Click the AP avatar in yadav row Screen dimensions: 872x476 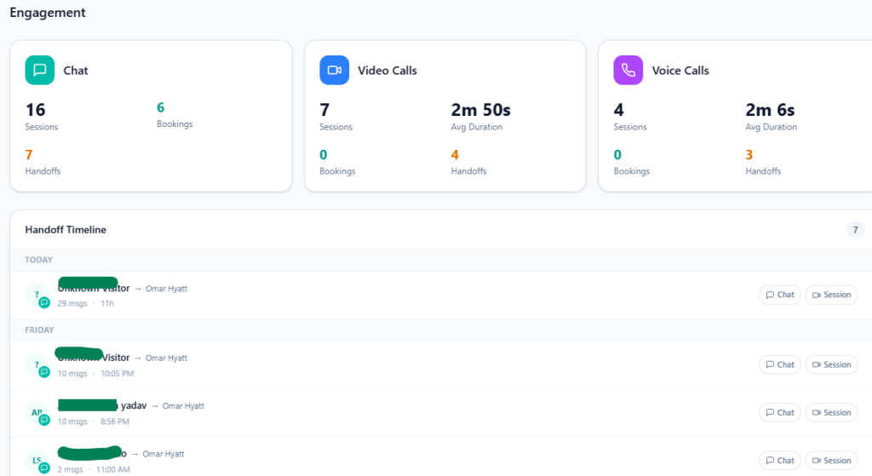click(x=37, y=413)
